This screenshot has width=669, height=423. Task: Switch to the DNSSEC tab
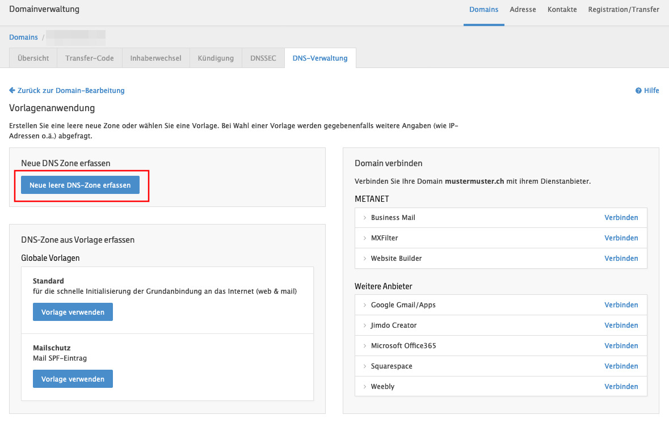263,58
